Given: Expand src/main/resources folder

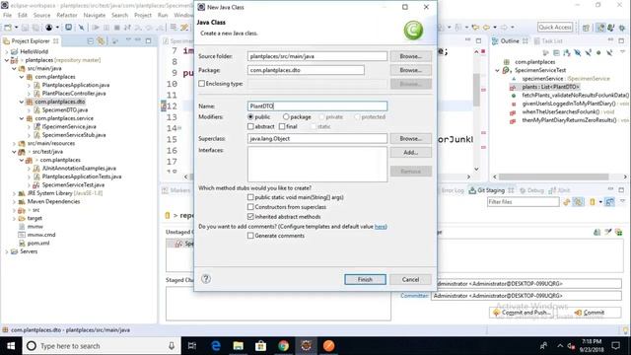Looking at the screenshot, I should click(x=14, y=143).
